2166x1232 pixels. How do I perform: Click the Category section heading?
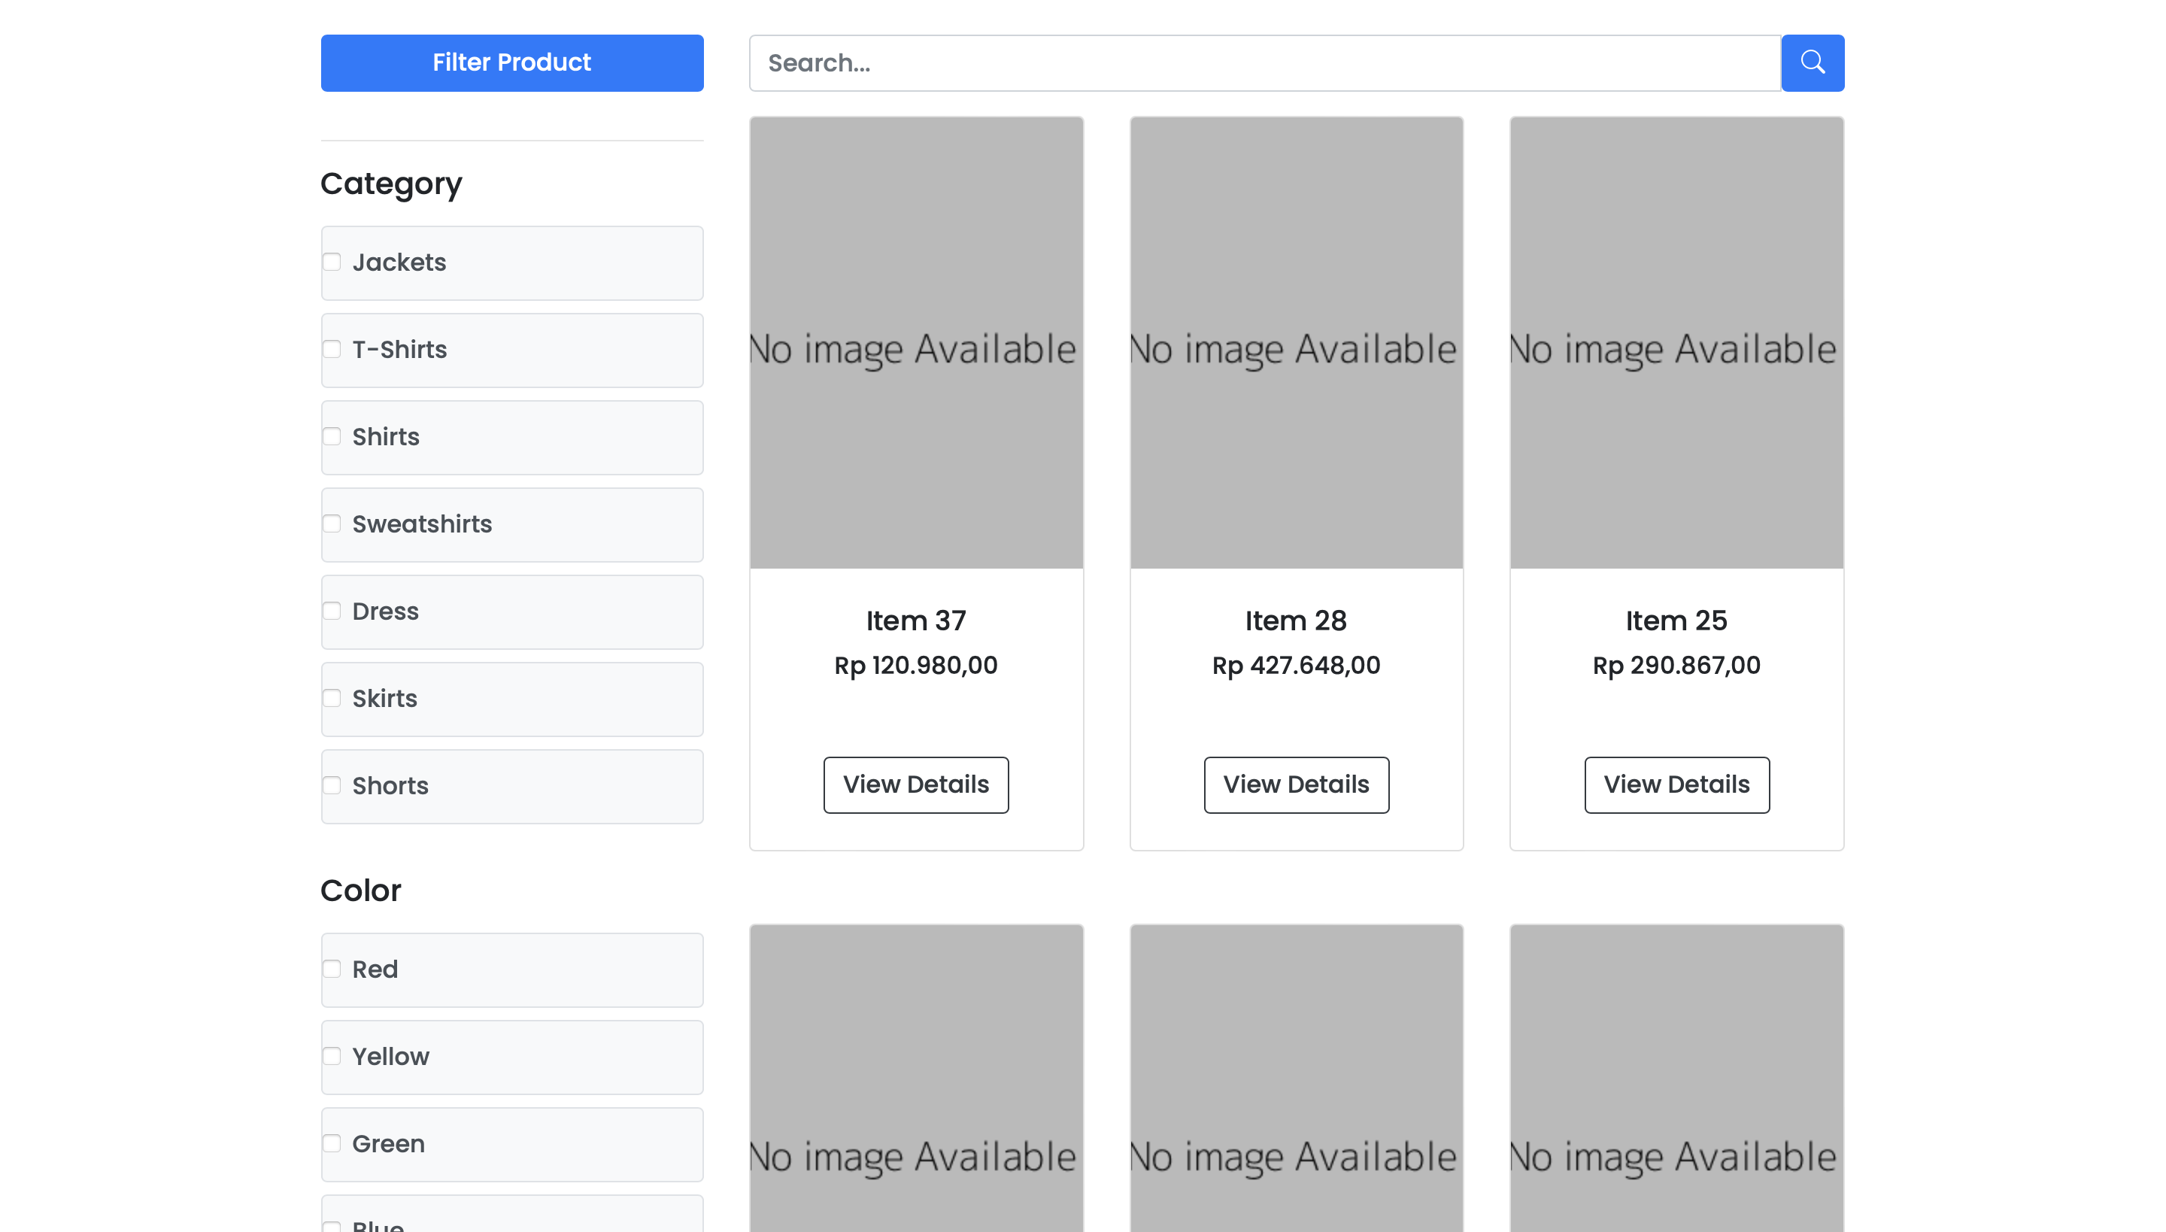392,184
